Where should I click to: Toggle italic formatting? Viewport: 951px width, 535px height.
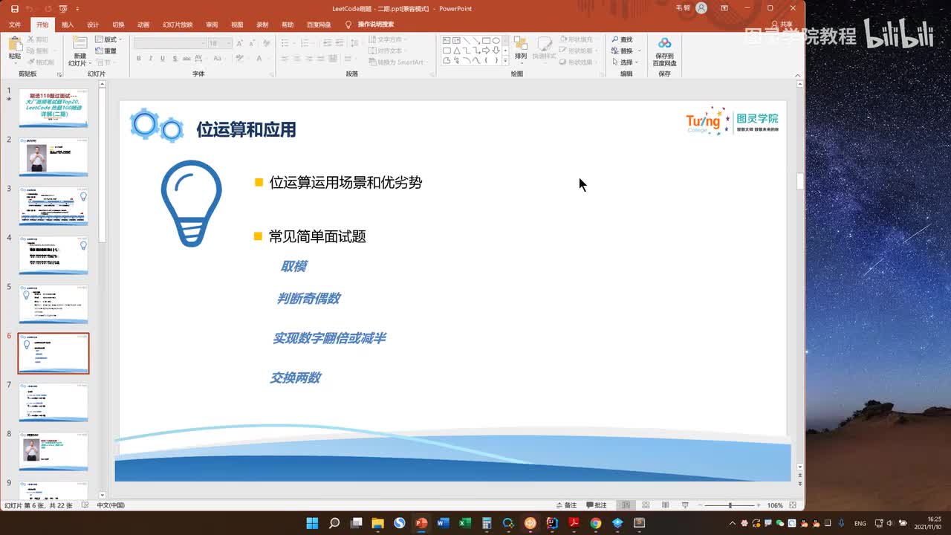tap(150, 59)
